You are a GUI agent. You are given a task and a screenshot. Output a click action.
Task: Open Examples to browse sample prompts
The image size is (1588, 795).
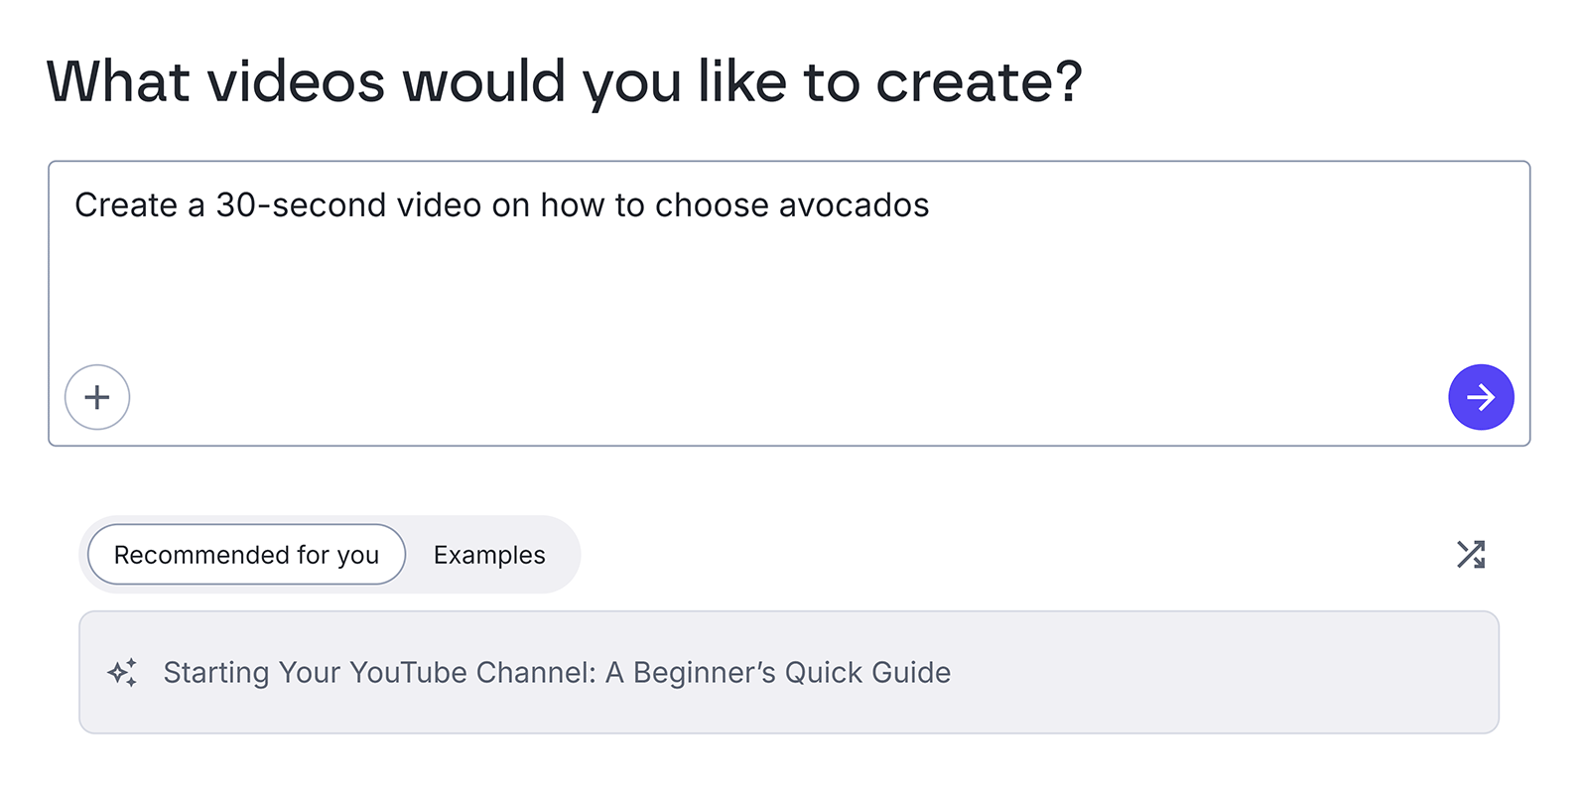[x=488, y=555]
